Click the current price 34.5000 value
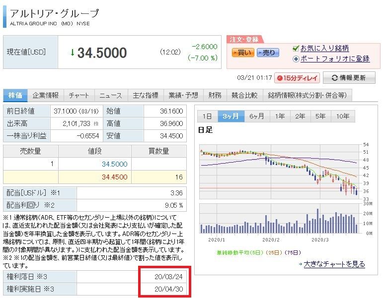 coord(102,53)
